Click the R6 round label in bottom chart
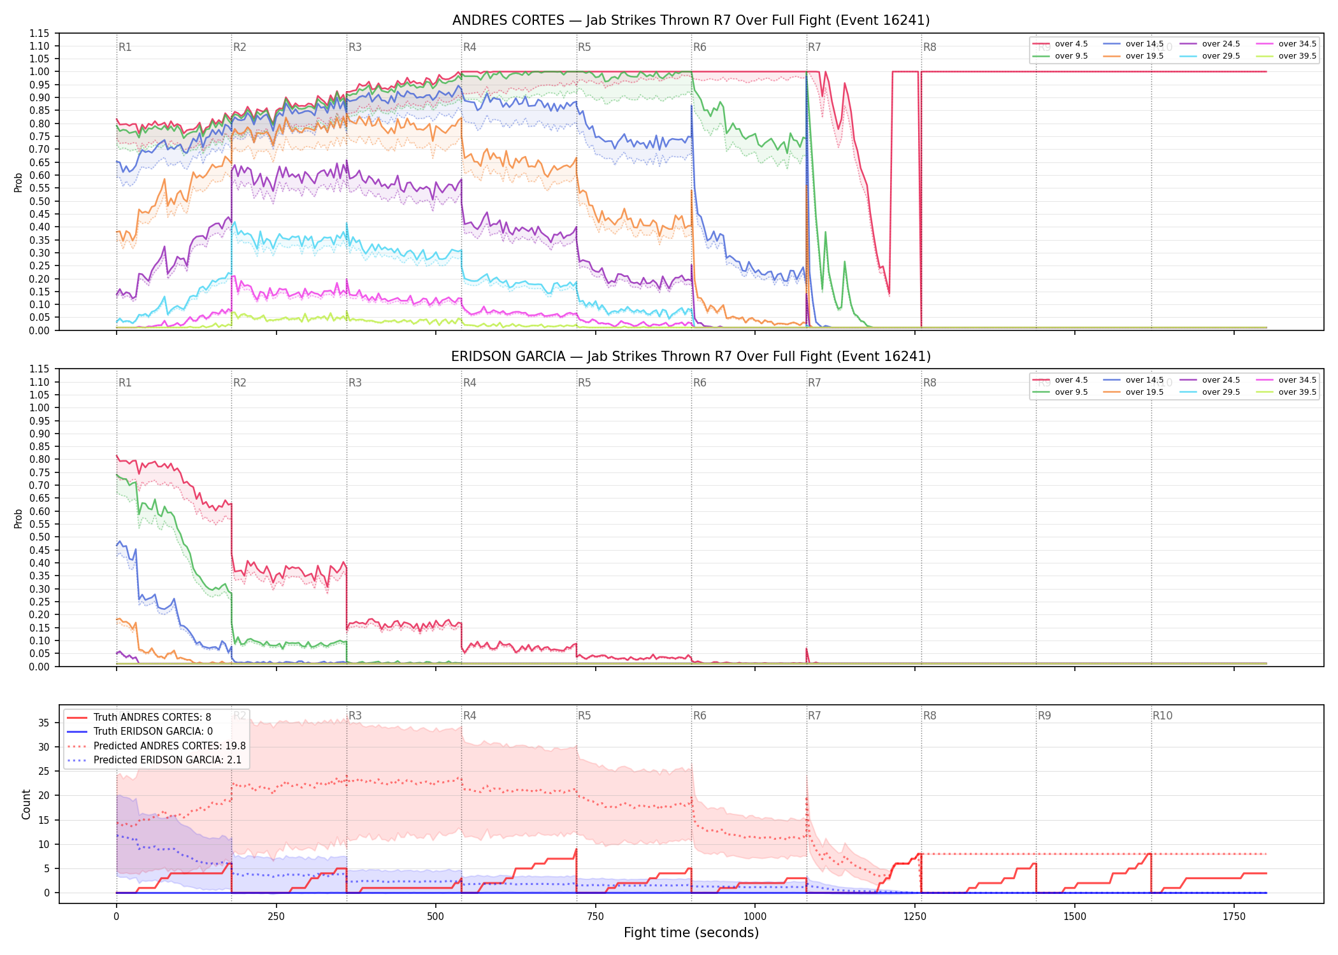The width and height of the screenshot is (1338, 955). [700, 716]
